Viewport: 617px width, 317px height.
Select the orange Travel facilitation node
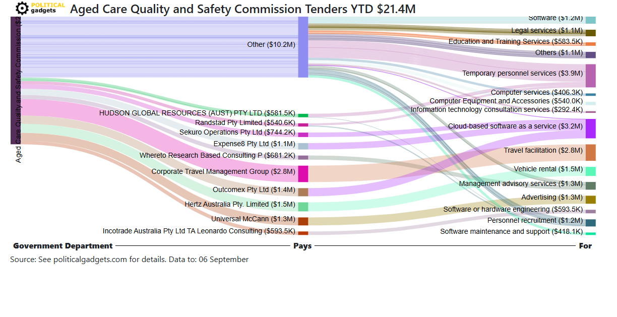pos(590,153)
